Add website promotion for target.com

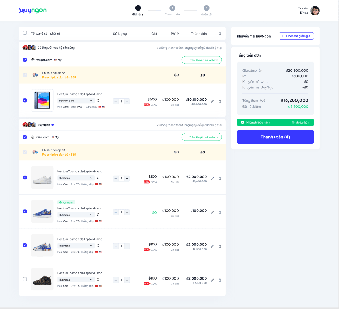[202, 60]
